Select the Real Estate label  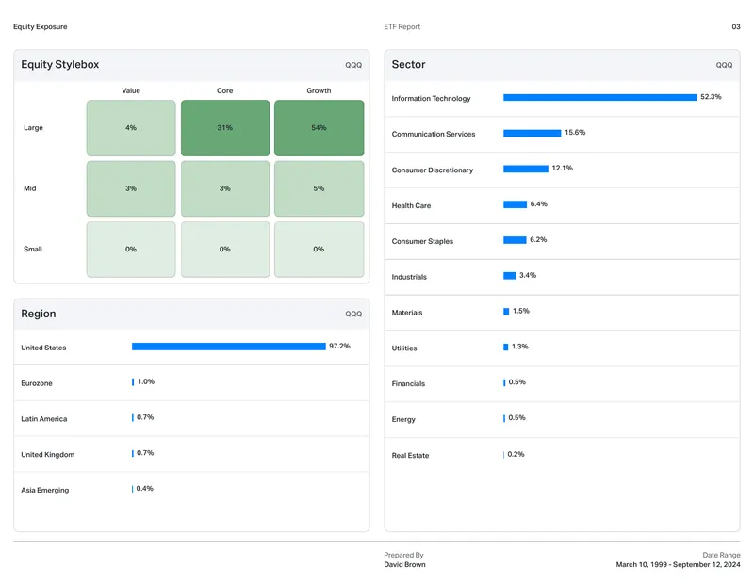410,455
